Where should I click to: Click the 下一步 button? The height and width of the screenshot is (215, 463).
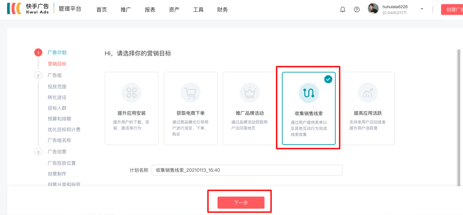point(241,202)
